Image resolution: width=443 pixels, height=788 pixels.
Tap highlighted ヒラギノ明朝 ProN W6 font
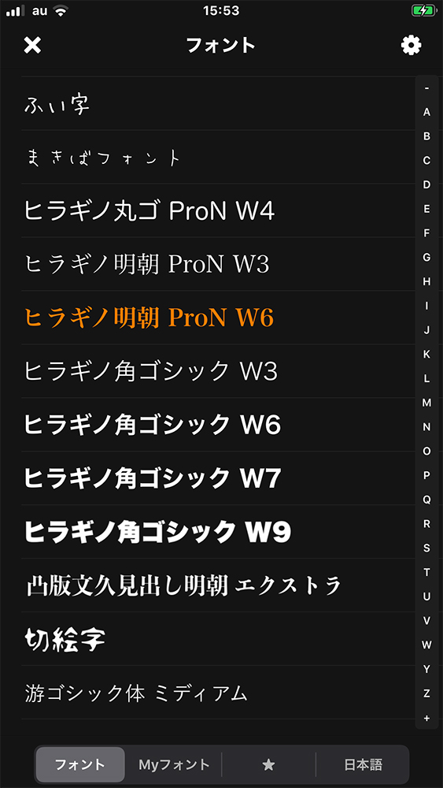pyautogui.click(x=218, y=318)
